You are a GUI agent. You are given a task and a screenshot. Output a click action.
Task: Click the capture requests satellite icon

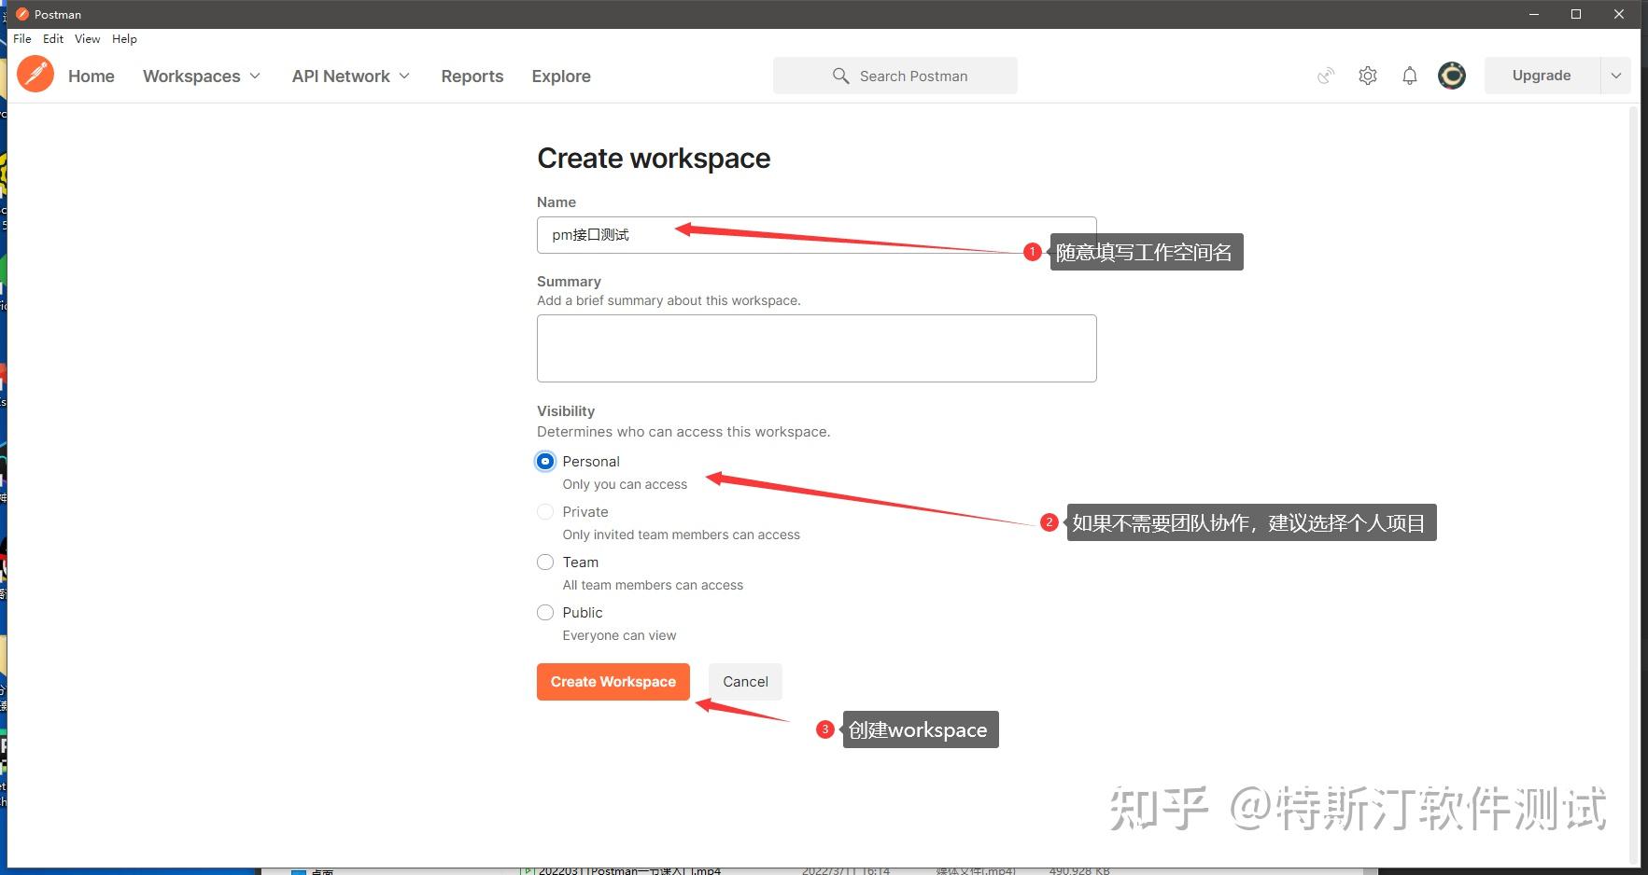[x=1326, y=76]
